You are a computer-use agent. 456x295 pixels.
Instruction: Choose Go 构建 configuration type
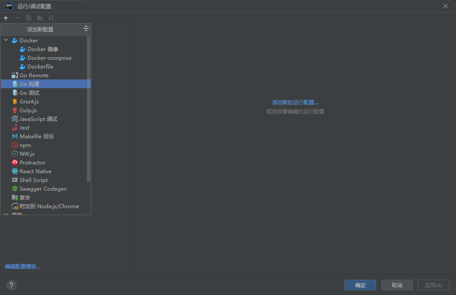point(46,84)
